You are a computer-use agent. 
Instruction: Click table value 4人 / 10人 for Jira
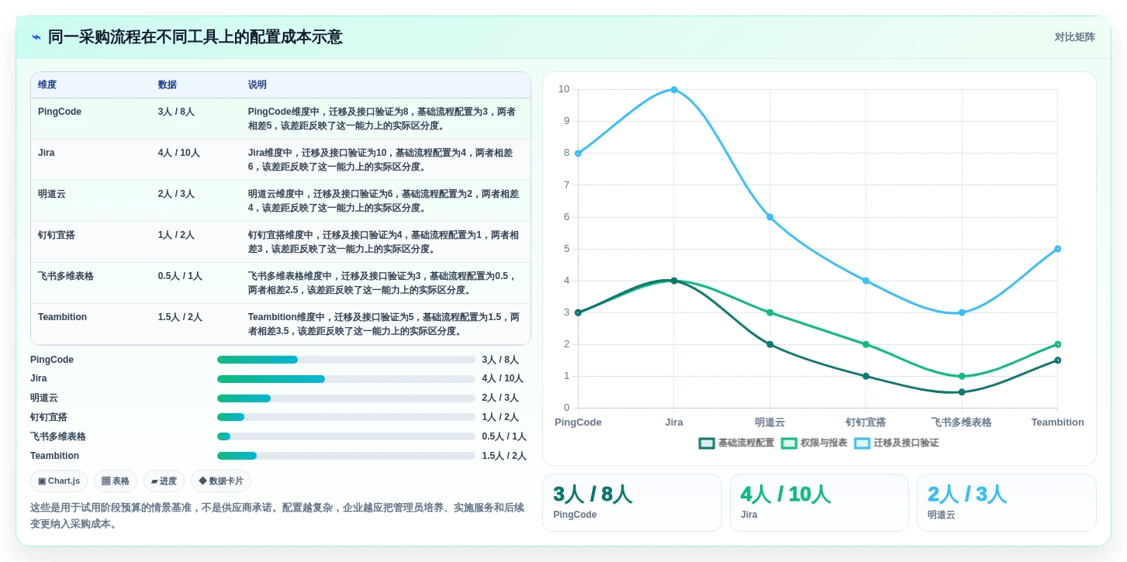click(179, 153)
